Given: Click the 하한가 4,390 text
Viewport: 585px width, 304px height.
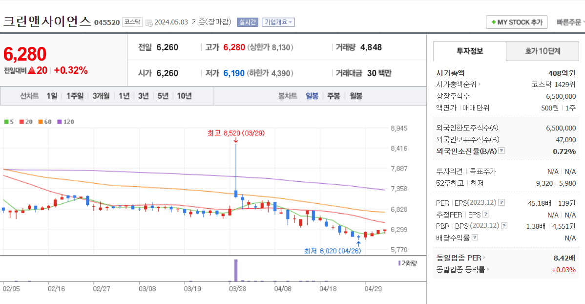Looking at the screenshot, I should 270,73.
